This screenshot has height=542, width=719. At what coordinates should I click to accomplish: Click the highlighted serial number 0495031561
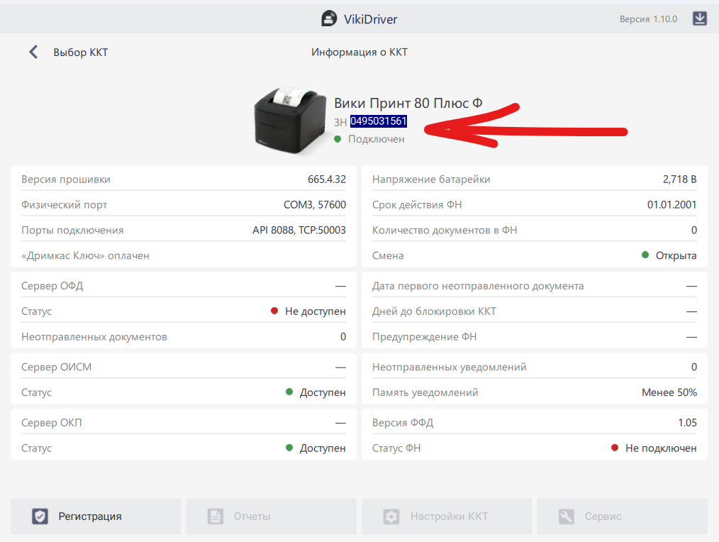(x=379, y=121)
